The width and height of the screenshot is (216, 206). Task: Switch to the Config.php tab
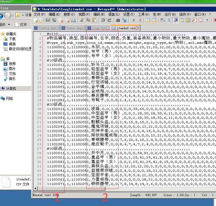45,28
